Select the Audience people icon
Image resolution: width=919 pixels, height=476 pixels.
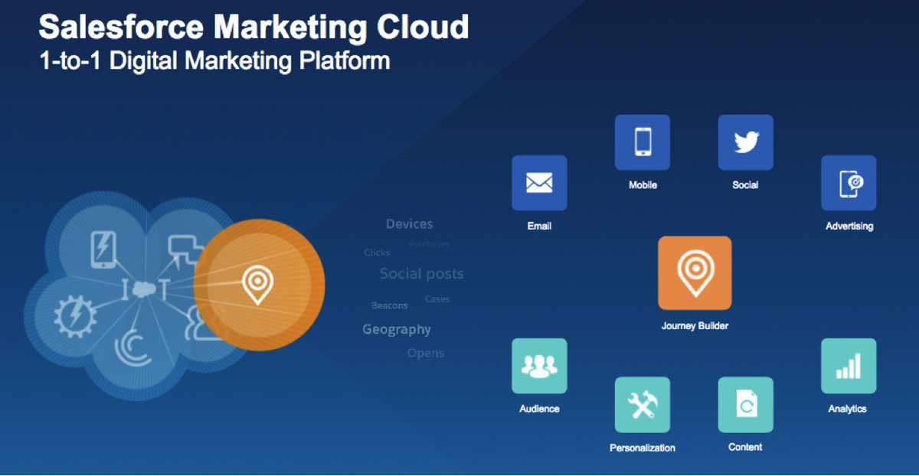click(x=539, y=366)
